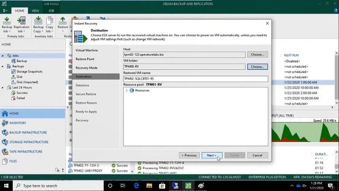This screenshot has height=191, width=339.
Task: Go to Restore Point wizard step
Action: pos(85,59)
